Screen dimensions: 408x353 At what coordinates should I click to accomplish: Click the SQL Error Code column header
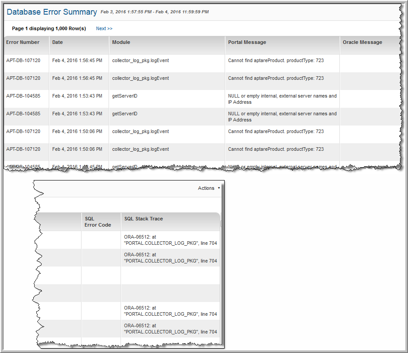click(97, 222)
